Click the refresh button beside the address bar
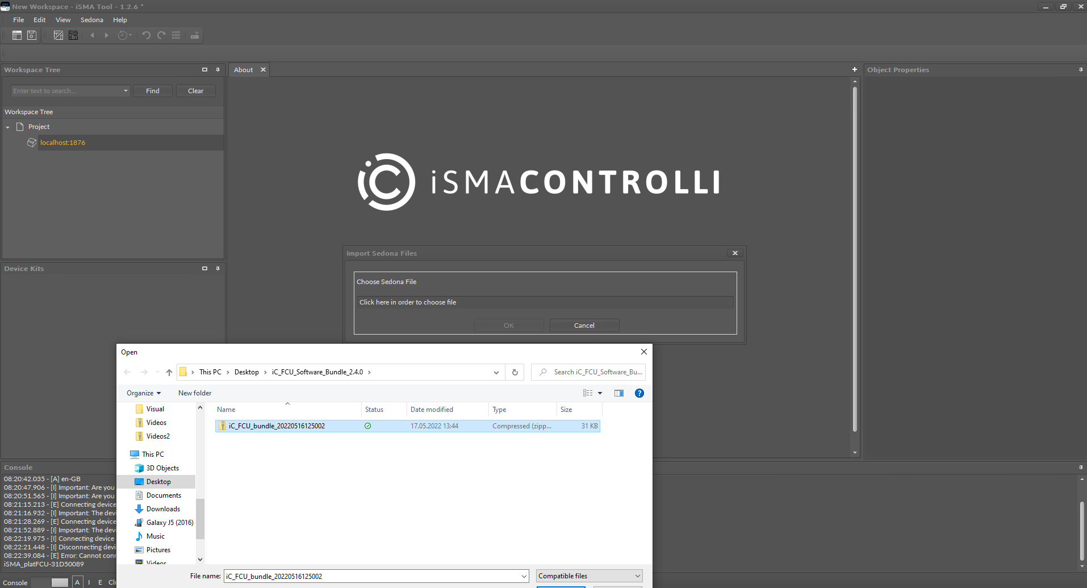Screen dimensions: 1087x588 [x=515, y=372]
